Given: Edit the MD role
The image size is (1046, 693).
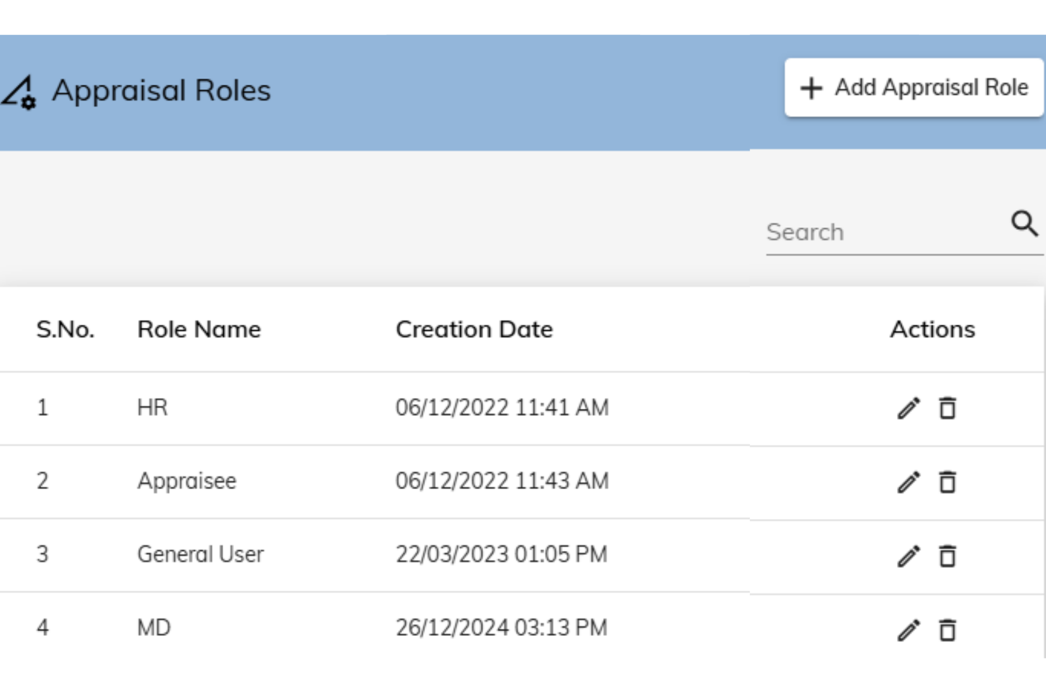Looking at the screenshot, I should click(908, 630).
